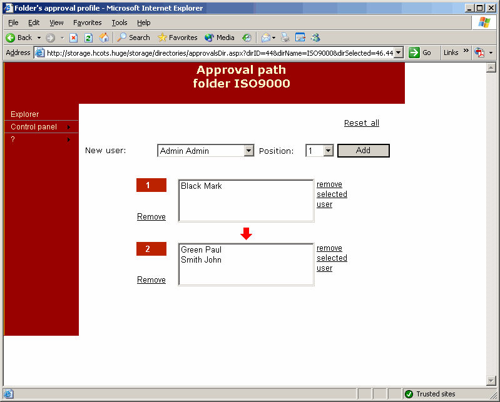The width and height of the screenshot is (500, 402).
Task: Click the Messenger icon
Action: pos(315,38)
